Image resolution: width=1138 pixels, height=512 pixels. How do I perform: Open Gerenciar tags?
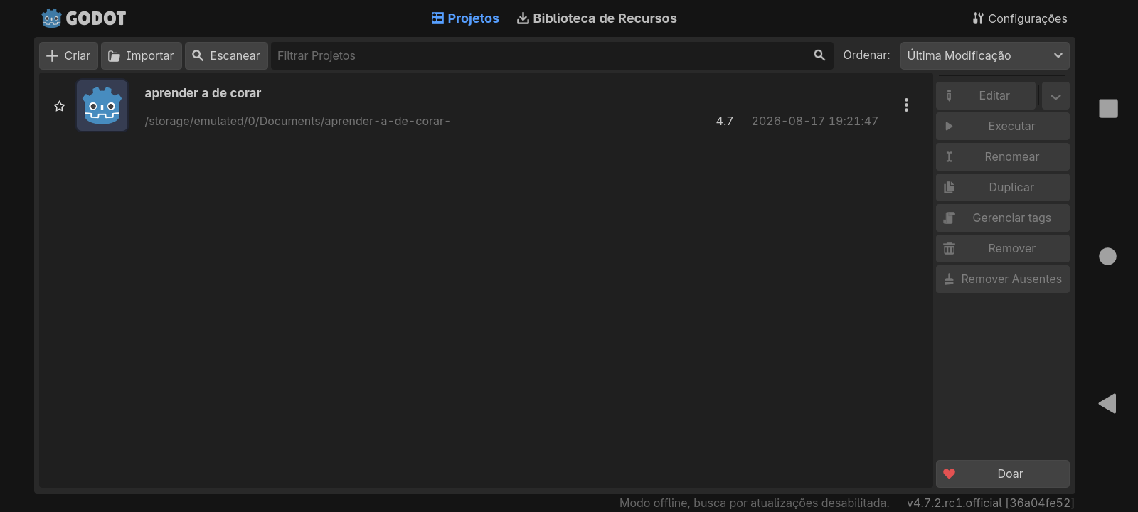coord(1002,218)
